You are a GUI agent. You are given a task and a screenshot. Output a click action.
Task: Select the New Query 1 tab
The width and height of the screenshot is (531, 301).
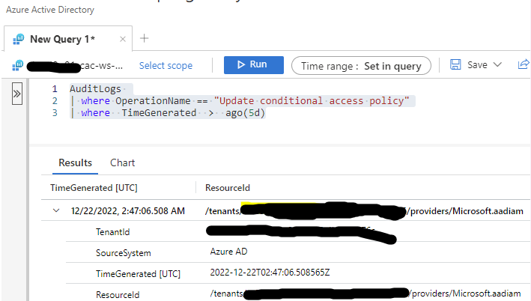[68, 39]
